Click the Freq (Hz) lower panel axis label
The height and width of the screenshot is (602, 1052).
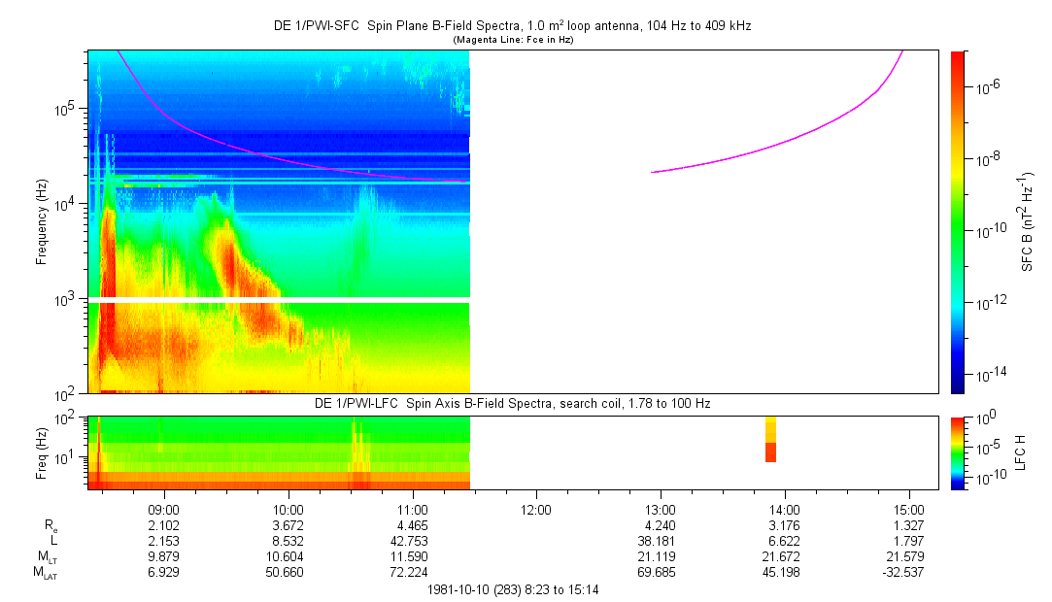click(x=42, y=452)
